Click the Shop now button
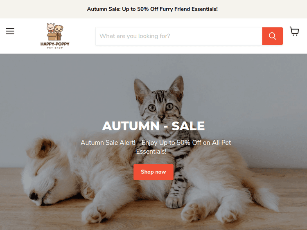Screen dimensions: 307x230 (x=153, y=172)
